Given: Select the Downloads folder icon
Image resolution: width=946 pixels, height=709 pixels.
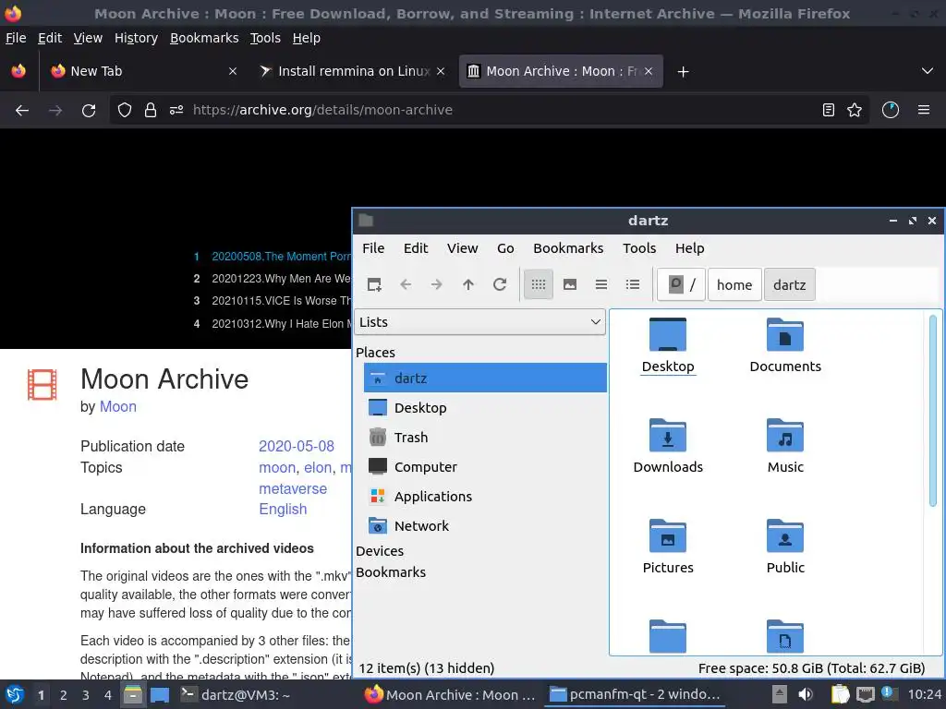Looking at the screenshot, I should click(667, 446).
